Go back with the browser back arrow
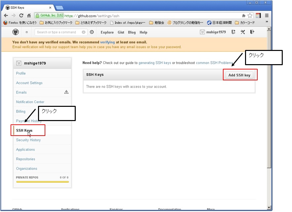 (6, 16)
